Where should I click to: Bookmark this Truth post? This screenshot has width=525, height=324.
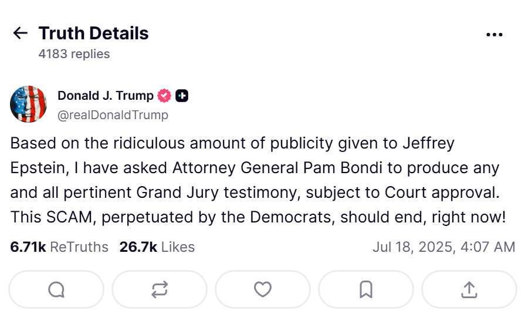[x=365, y=289]
